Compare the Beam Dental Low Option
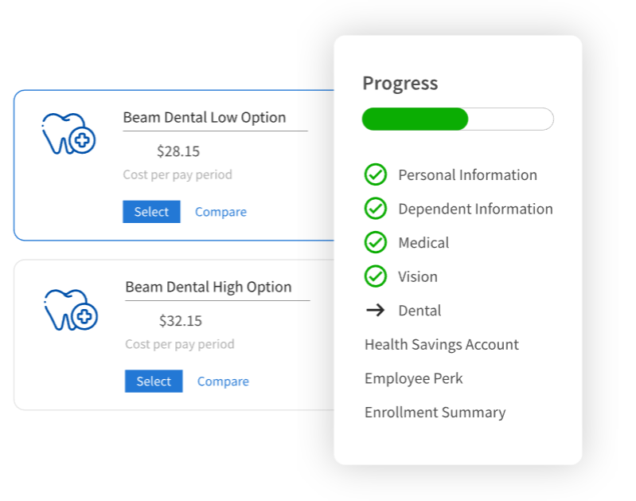The height and width of the screenshot is (501, 636). tap(220, 212)
